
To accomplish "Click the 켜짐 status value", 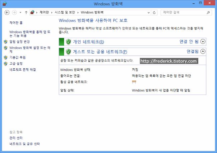I will [x=135, y=70].
